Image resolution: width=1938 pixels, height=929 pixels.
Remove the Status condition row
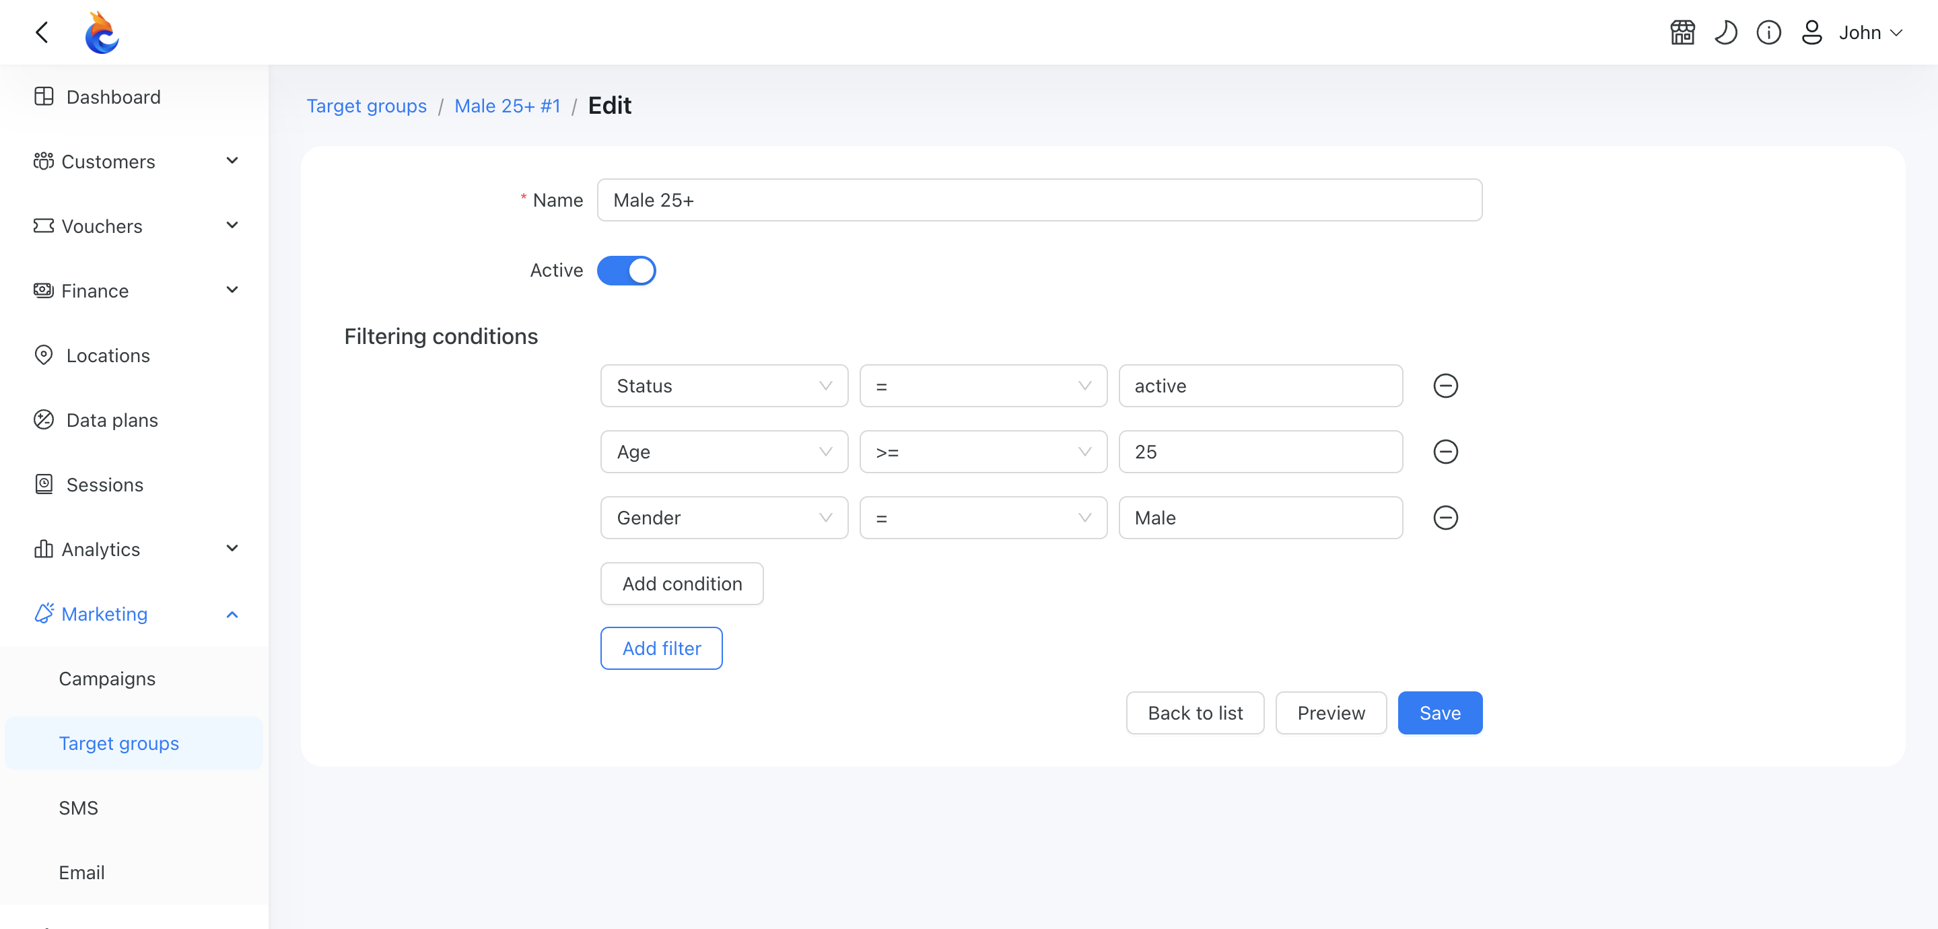(1445, 386)
